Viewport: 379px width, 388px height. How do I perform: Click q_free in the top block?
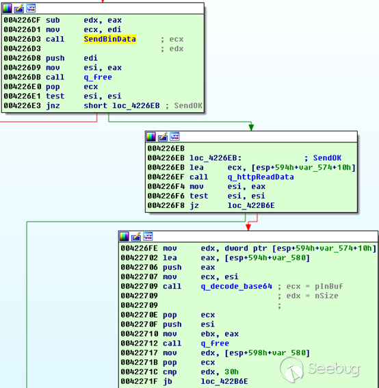(x=98, y=77)
